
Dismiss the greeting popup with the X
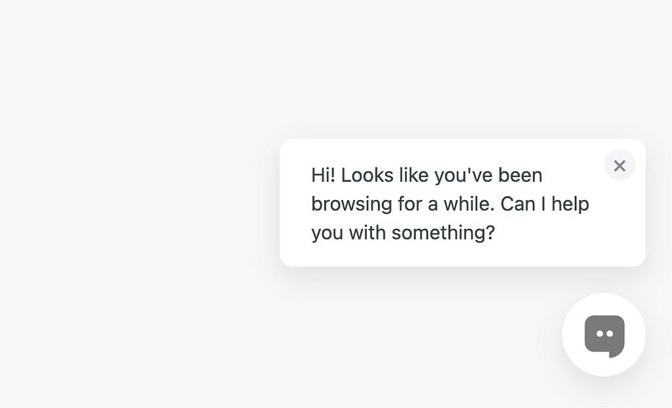coord(619,165)
